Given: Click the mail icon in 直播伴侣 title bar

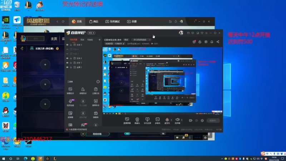Looking at the screenshot, I should pyautogui.click(x=188, y=33).
